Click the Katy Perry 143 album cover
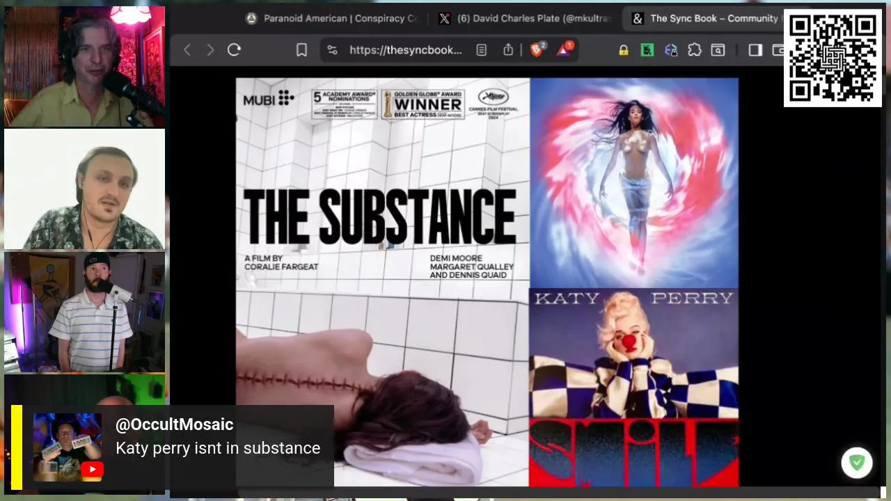 click(633, 183)
